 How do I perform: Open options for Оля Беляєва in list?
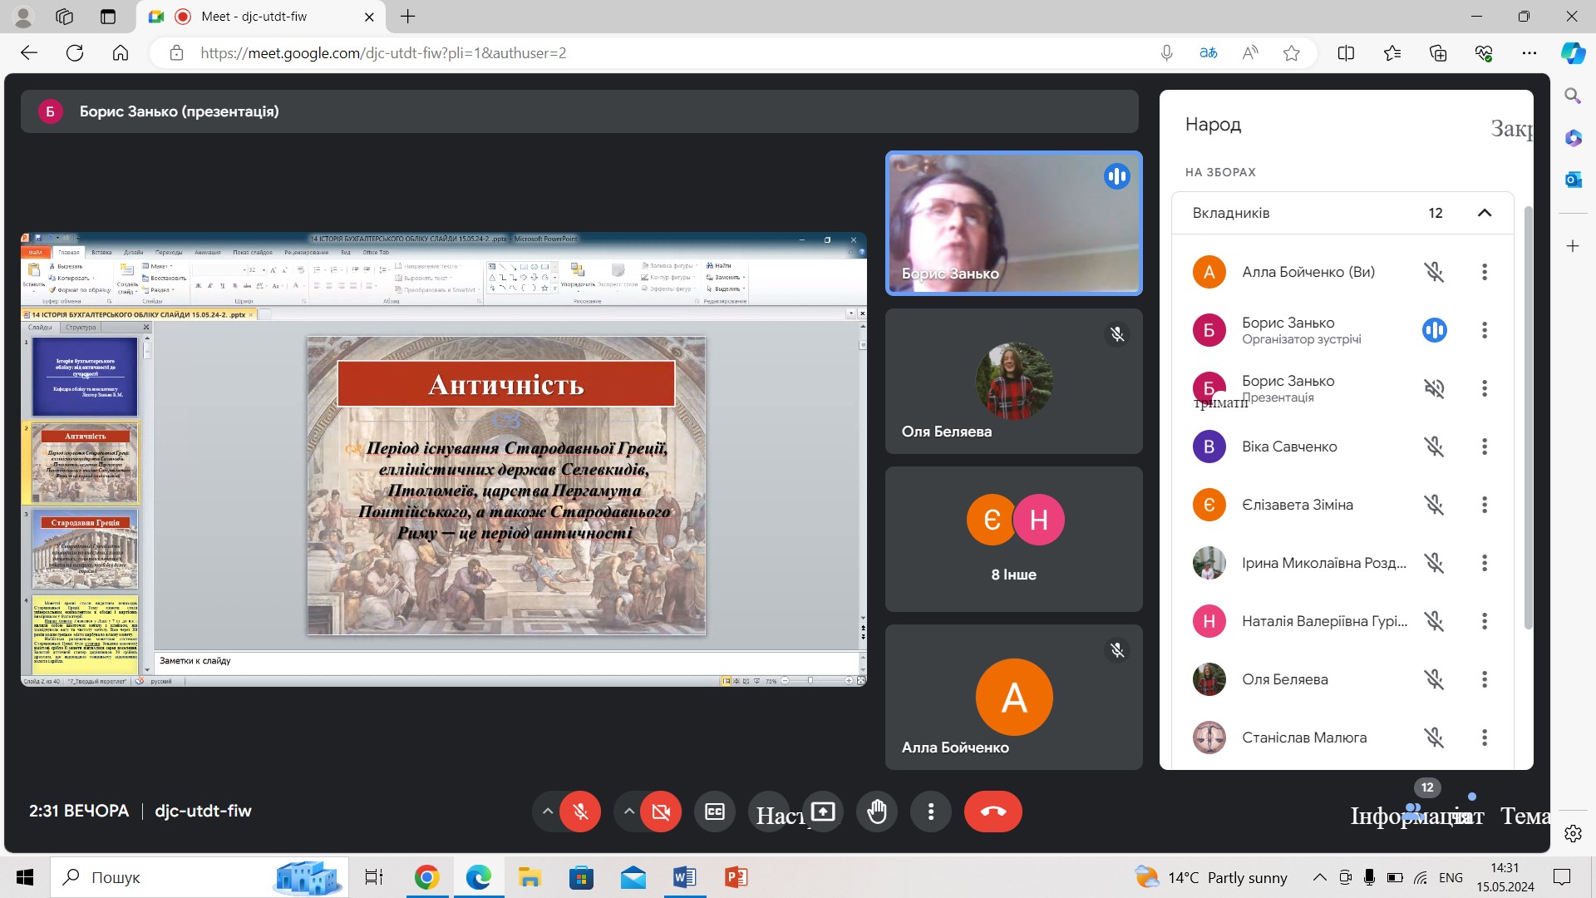1485,679
